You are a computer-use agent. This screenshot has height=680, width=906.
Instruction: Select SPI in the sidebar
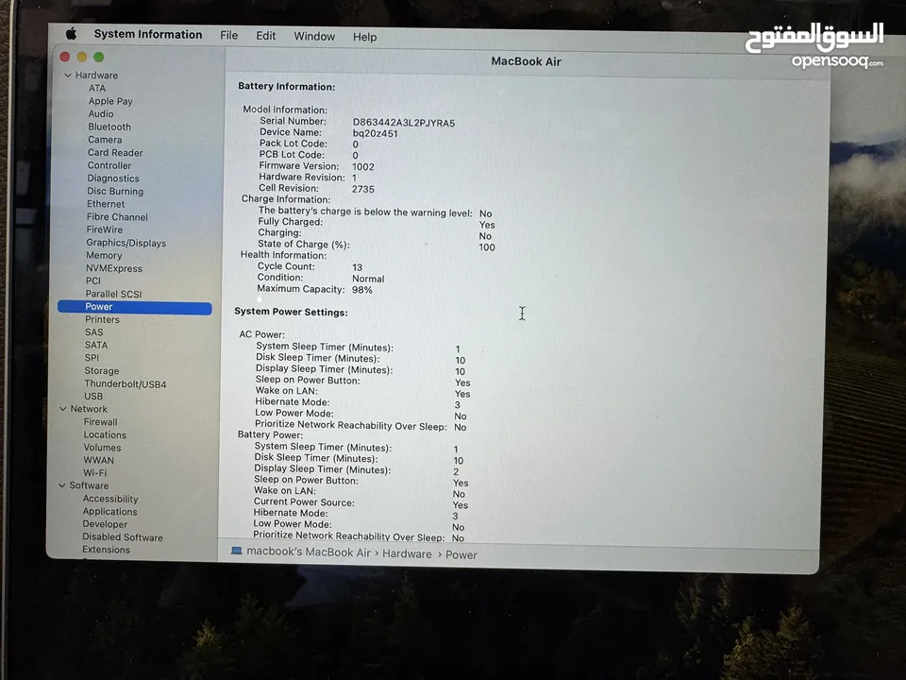click(x=92, y=357)
